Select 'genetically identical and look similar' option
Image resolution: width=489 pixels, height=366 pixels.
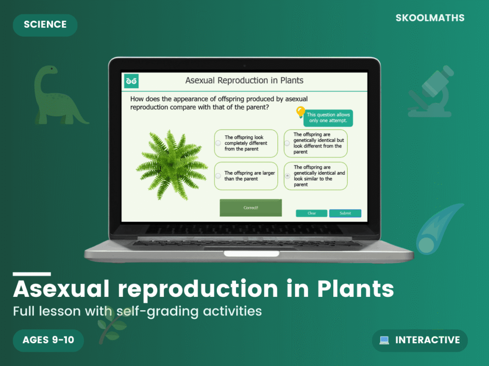tap(316, 175)
